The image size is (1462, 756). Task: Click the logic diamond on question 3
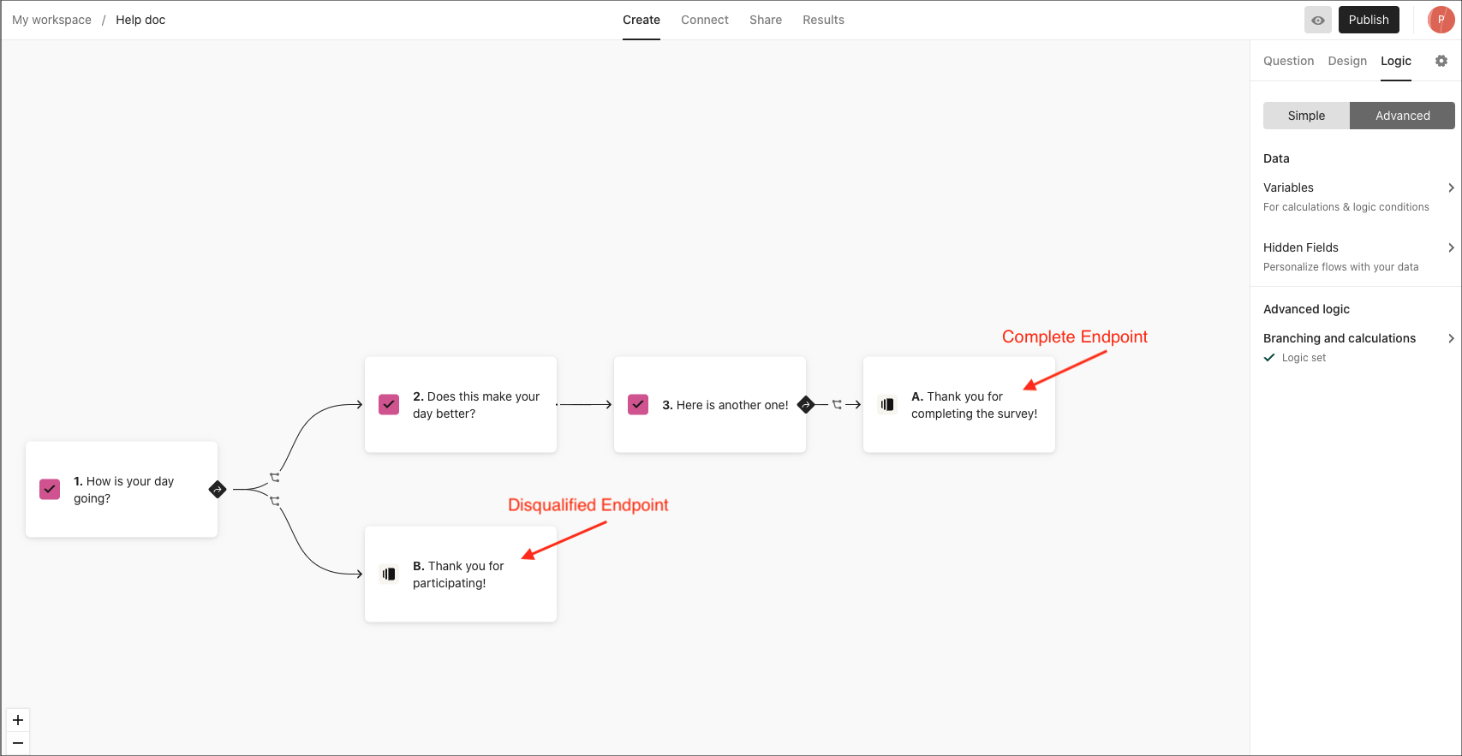pos(806,405)
